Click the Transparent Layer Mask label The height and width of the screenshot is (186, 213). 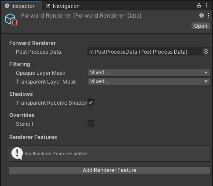point(46,82)
